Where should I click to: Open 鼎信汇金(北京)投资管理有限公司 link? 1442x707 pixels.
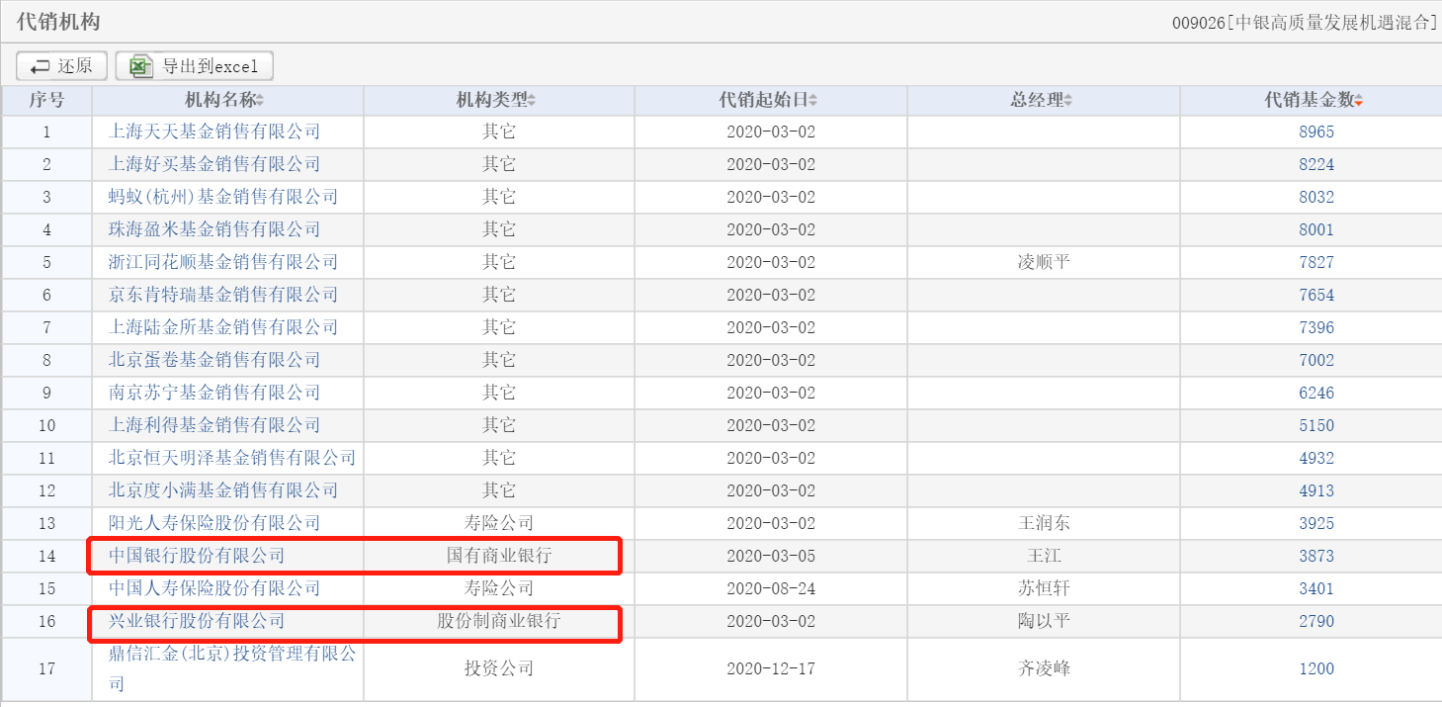(232, 668)
